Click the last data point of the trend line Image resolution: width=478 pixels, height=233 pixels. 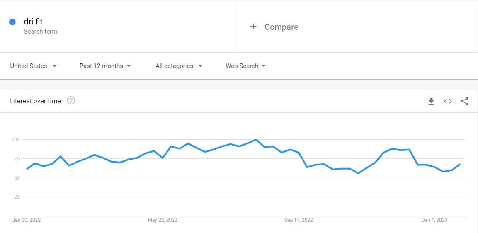pos(460,164)
